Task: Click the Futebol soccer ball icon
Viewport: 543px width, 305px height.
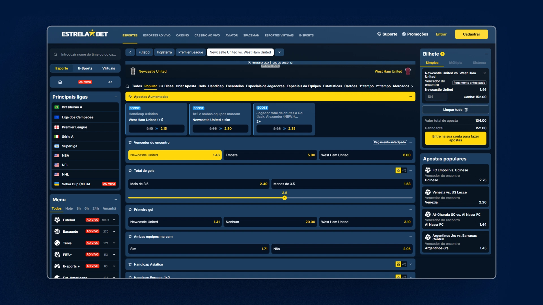Action: [x=57, y=220]
